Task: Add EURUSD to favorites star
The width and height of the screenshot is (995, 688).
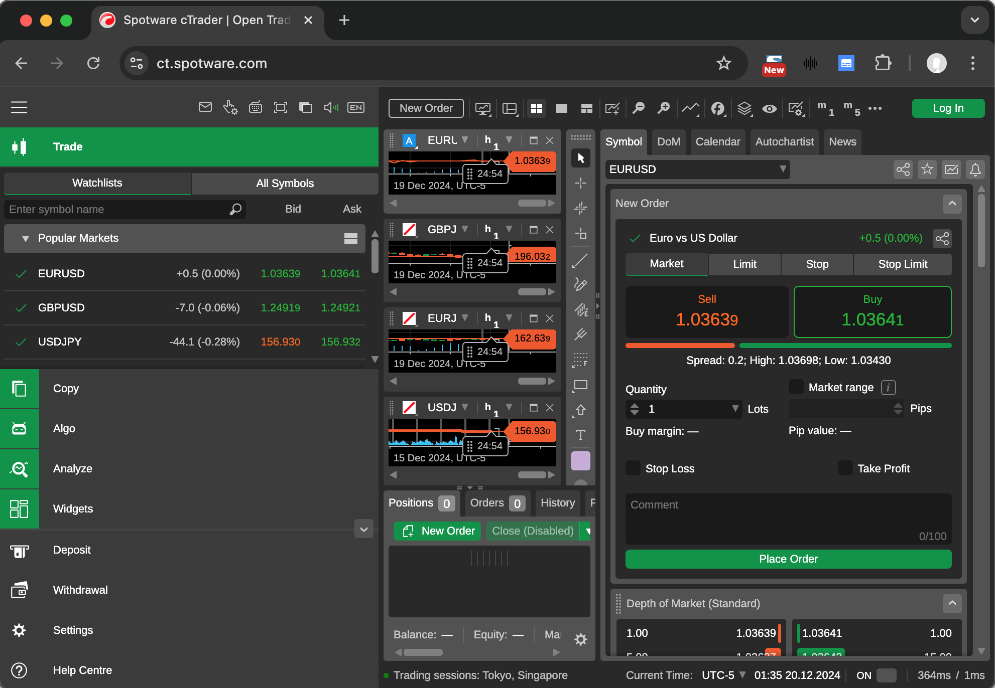Action: [927, 169]
